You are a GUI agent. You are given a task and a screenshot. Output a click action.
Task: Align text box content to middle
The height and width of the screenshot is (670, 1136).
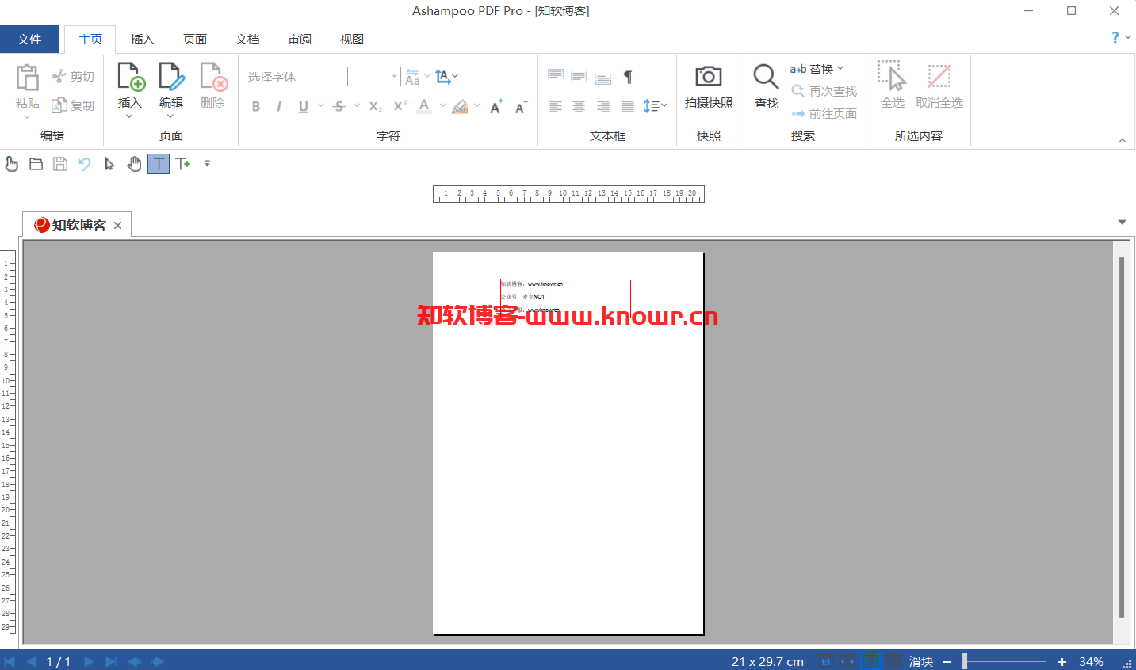(x=579, y=76)
